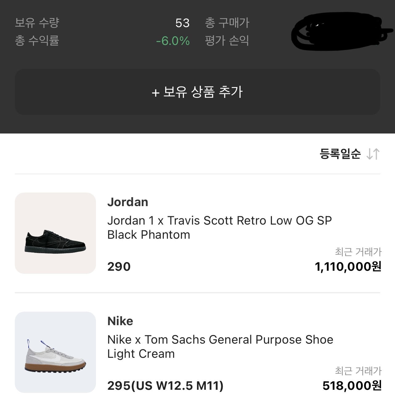Click the ascending arrow of the sort control
This screenshot has width=395, height=395.
pos(376,154)
